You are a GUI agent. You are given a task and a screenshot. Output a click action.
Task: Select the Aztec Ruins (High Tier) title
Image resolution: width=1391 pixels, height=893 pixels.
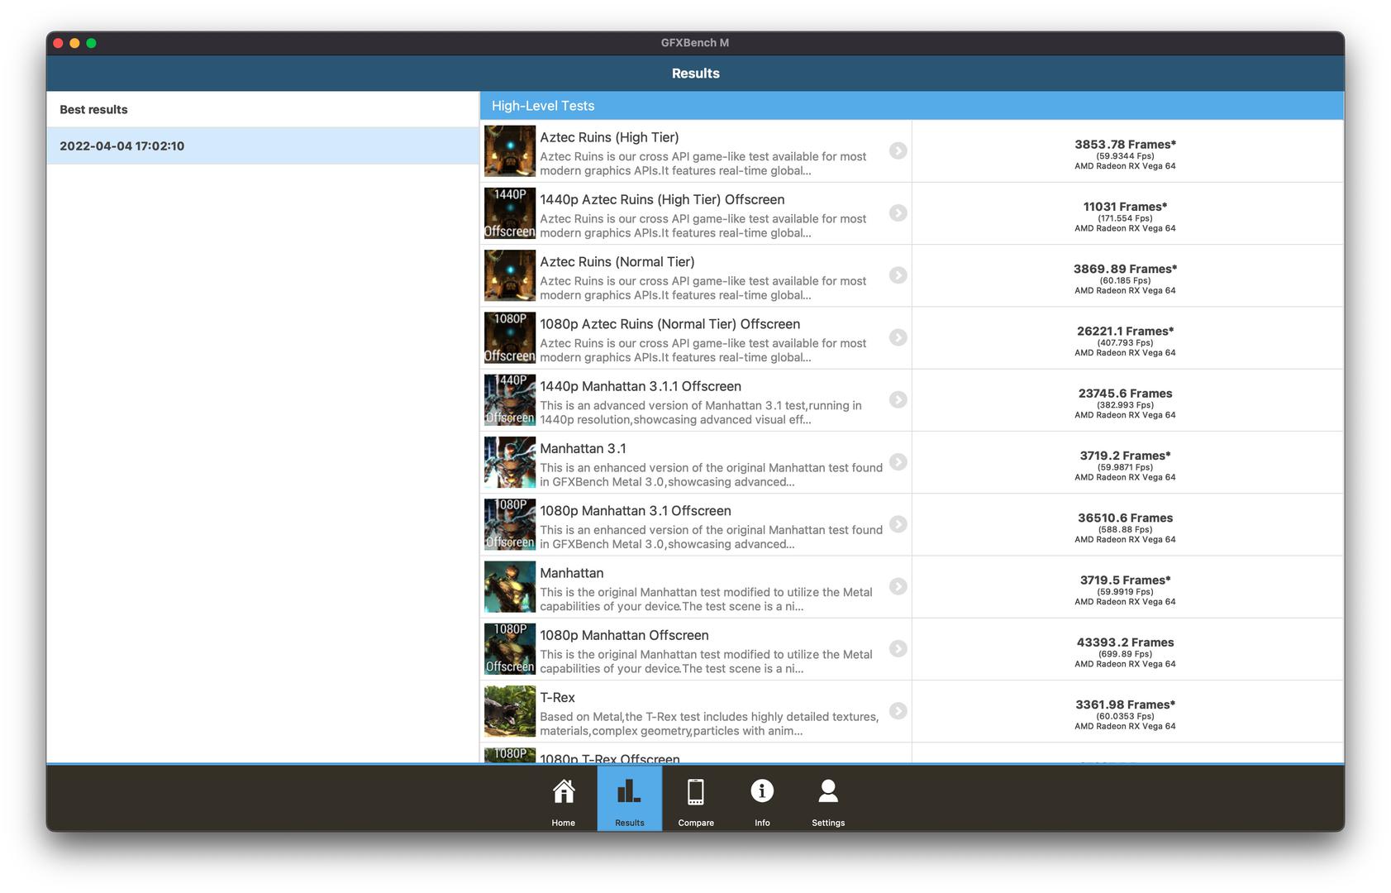609,137
